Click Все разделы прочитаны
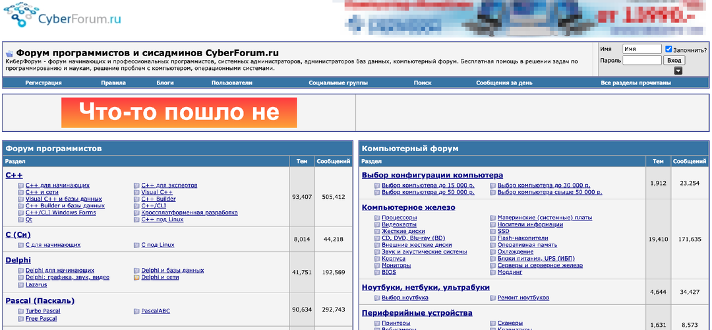This screenshot has height=330, width=712. coord(636,83)
